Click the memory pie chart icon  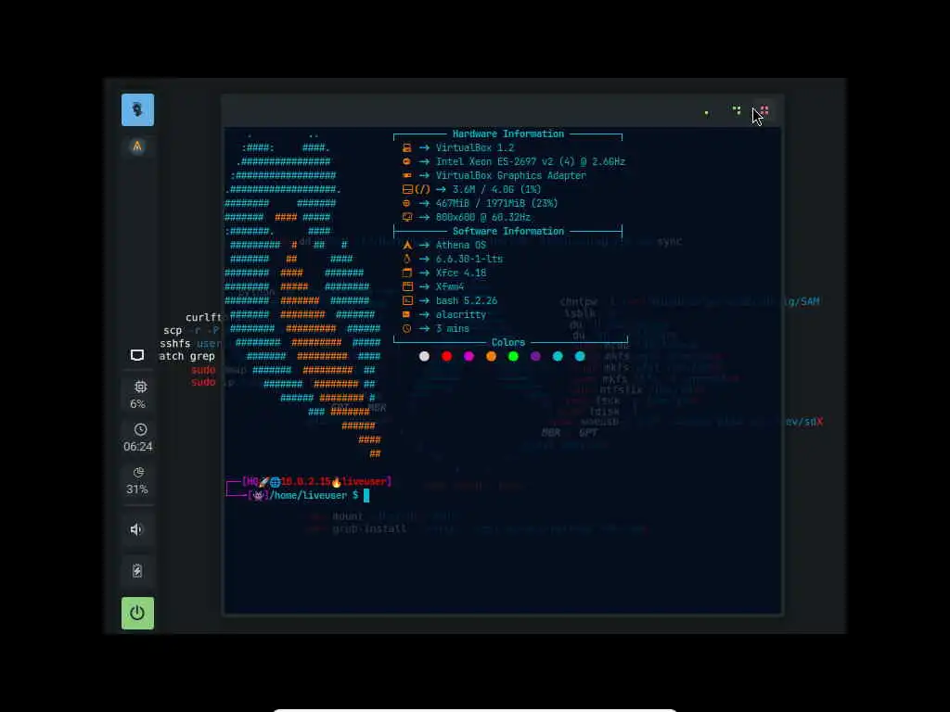[139, 472]
